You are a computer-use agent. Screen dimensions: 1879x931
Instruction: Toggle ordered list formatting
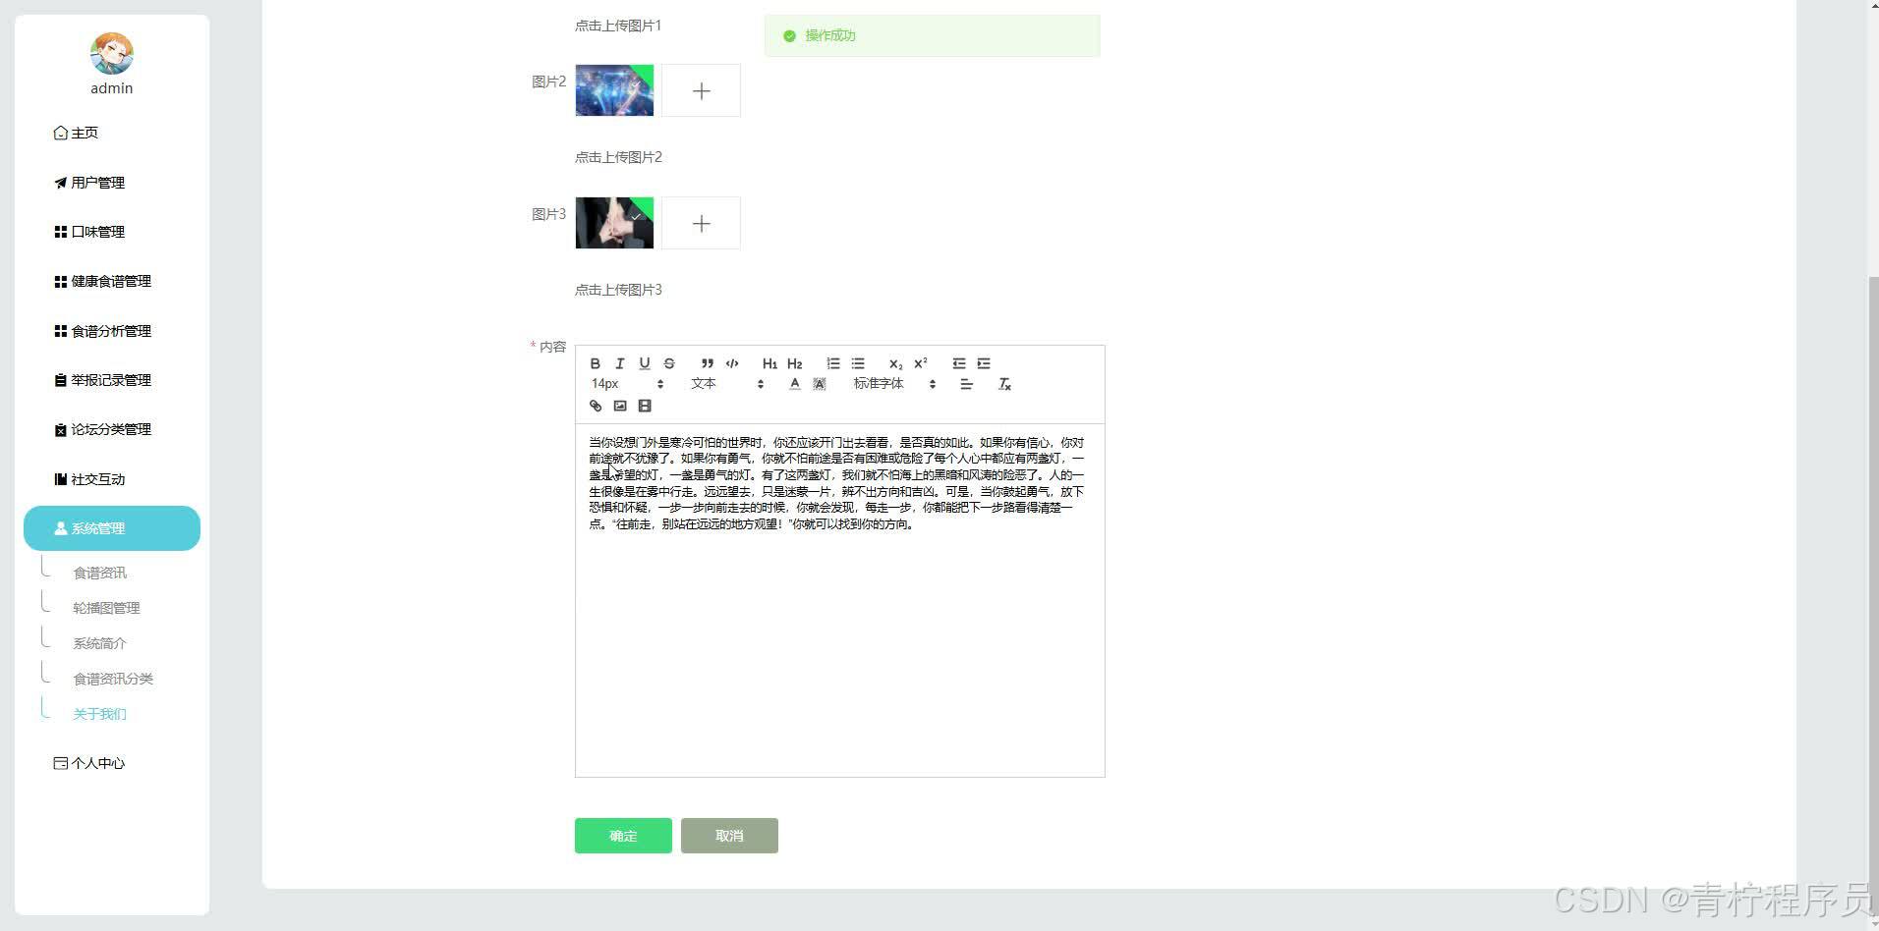coord(832,362)
